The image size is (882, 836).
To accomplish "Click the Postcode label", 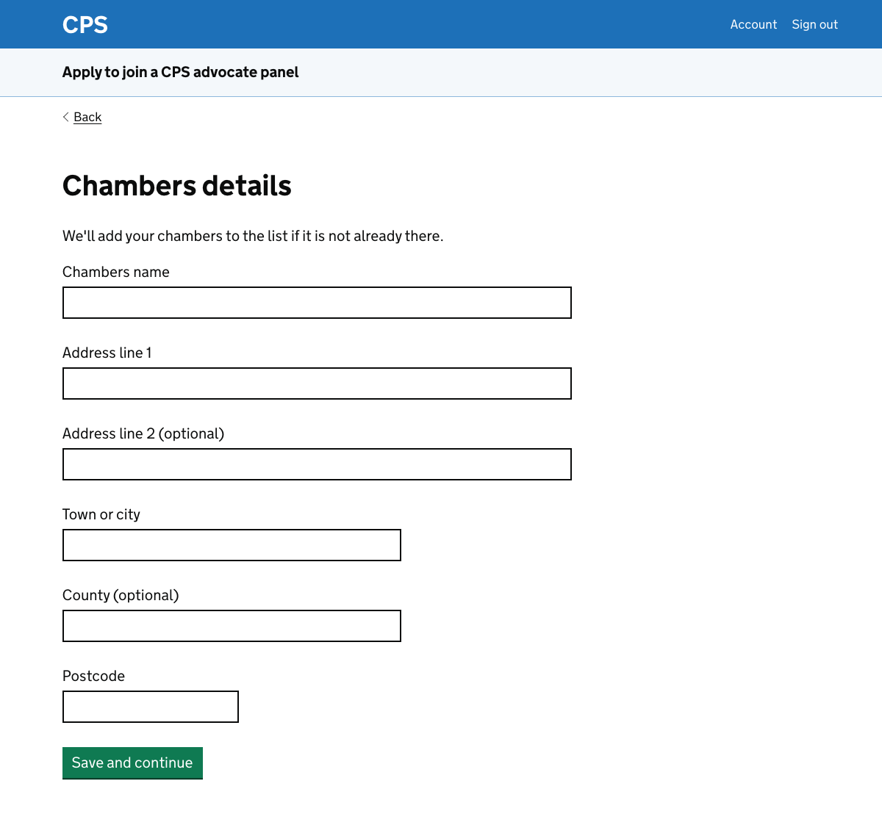I will click(93, 676).
